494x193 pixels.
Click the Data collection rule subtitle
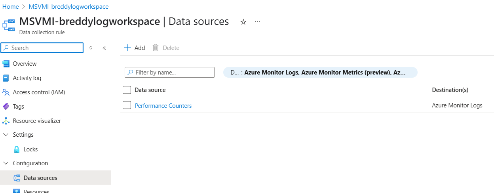(42, 32)
